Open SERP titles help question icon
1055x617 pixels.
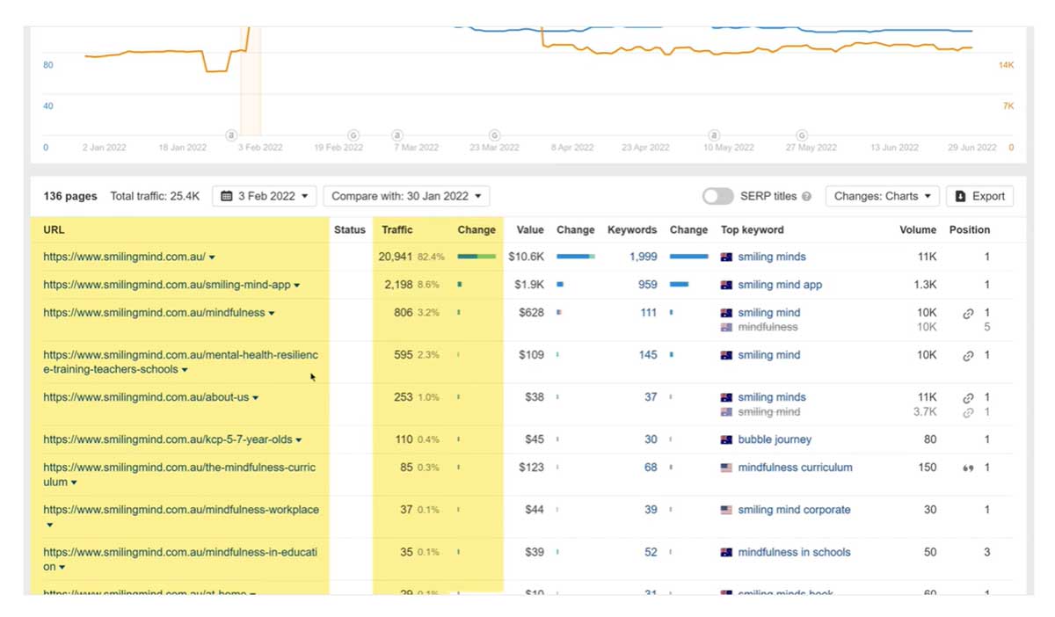tap(806, 197)
